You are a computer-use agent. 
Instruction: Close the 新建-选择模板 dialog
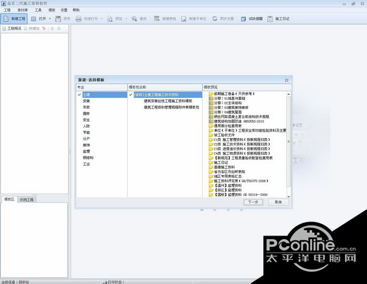pyautogui.click(x=286, y=80)
